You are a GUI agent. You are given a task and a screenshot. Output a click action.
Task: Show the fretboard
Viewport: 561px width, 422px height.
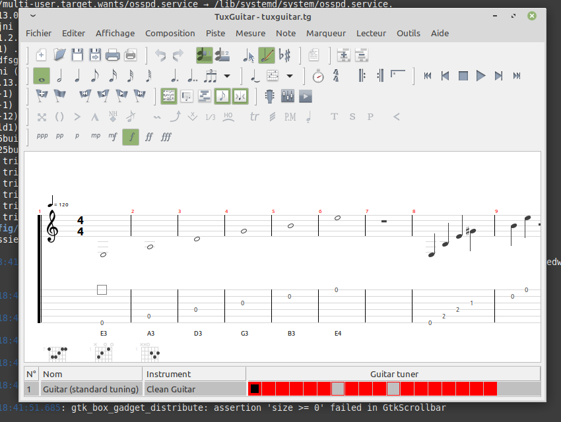coord(270,96)
